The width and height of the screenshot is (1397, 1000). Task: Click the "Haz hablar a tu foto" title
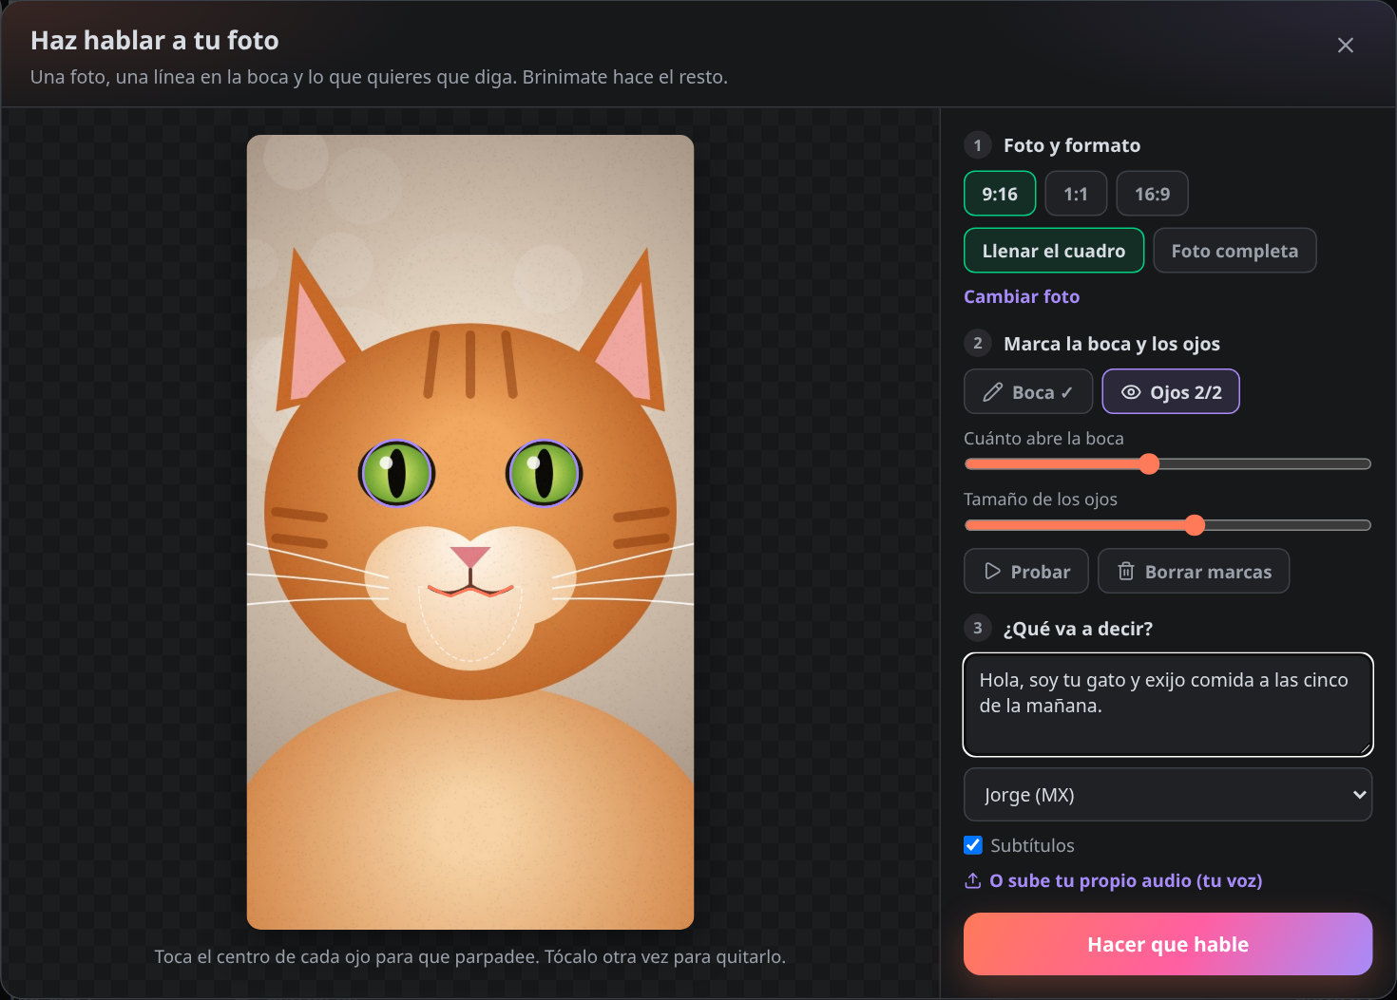click(155, 40)
